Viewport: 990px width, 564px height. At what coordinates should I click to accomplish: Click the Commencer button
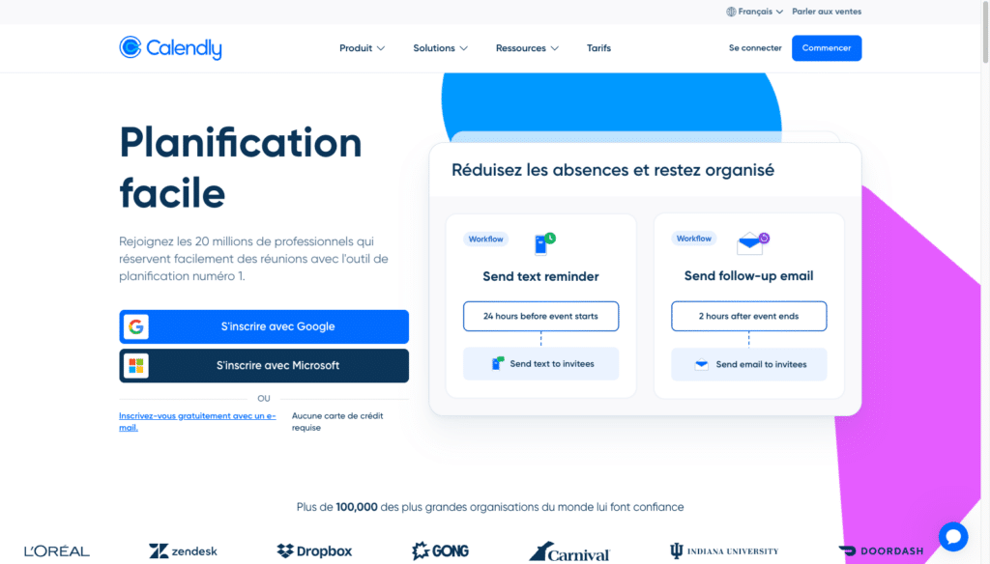827,48
